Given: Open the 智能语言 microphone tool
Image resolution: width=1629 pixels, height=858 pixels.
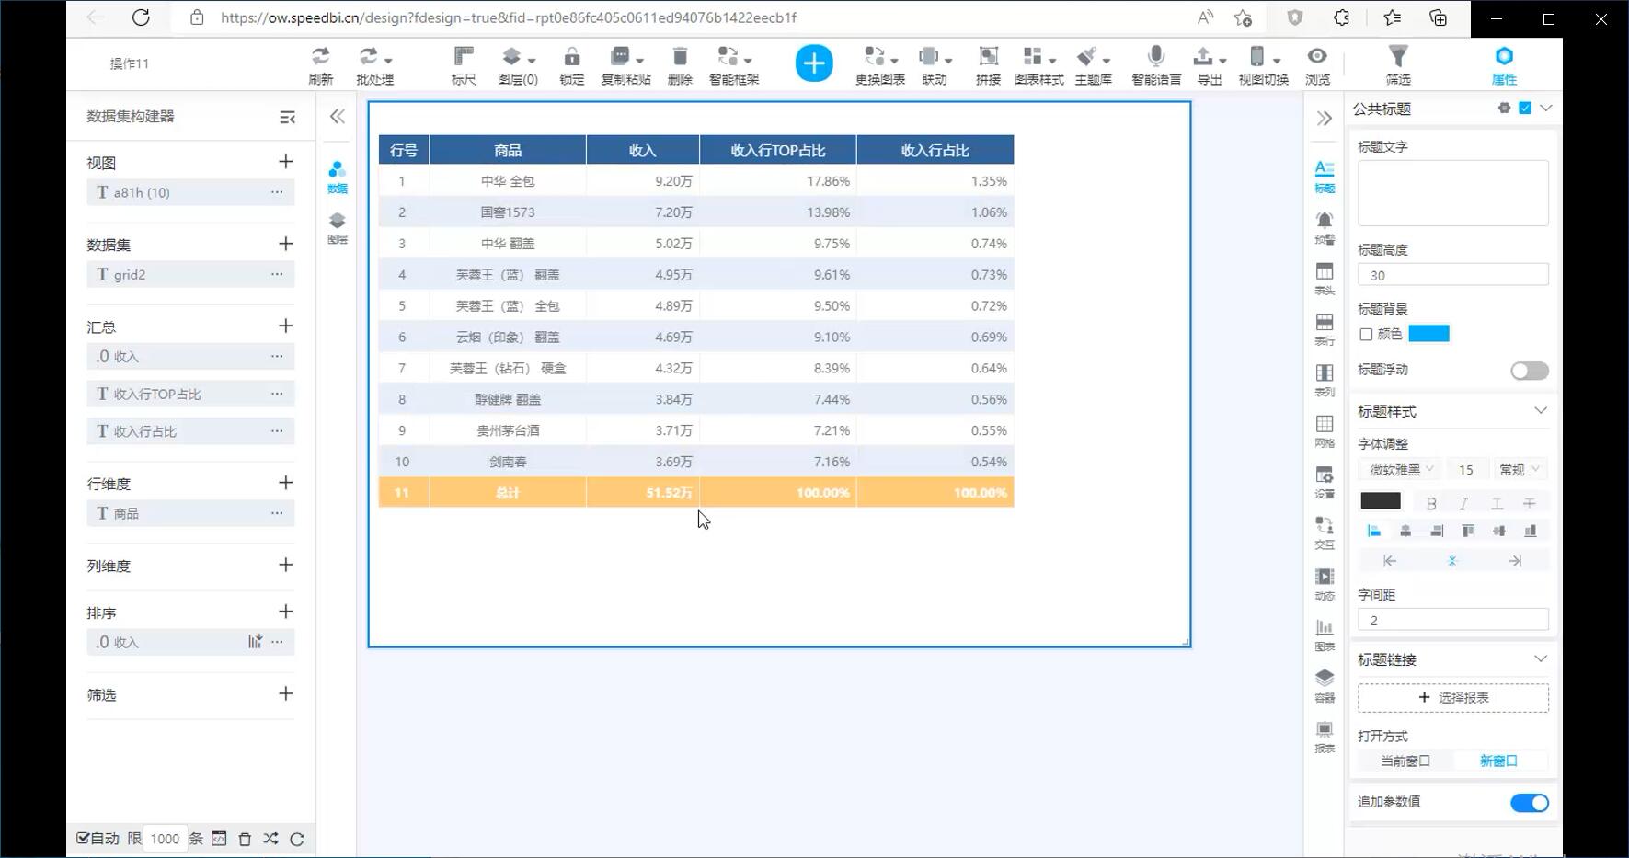Looking at the screenshot, I should pyautogui.click(x=1156, y=57).
